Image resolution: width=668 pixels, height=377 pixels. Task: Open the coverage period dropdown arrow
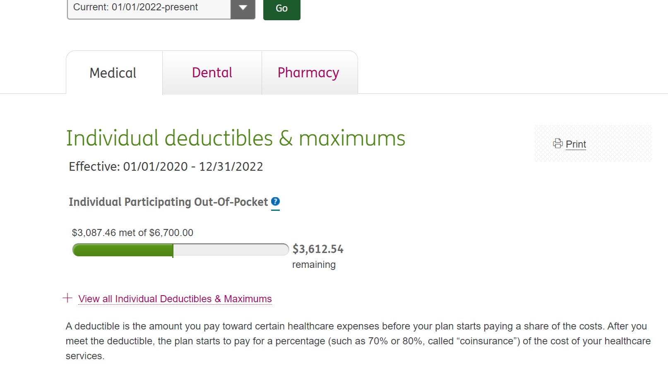click(x=243, y=8)
